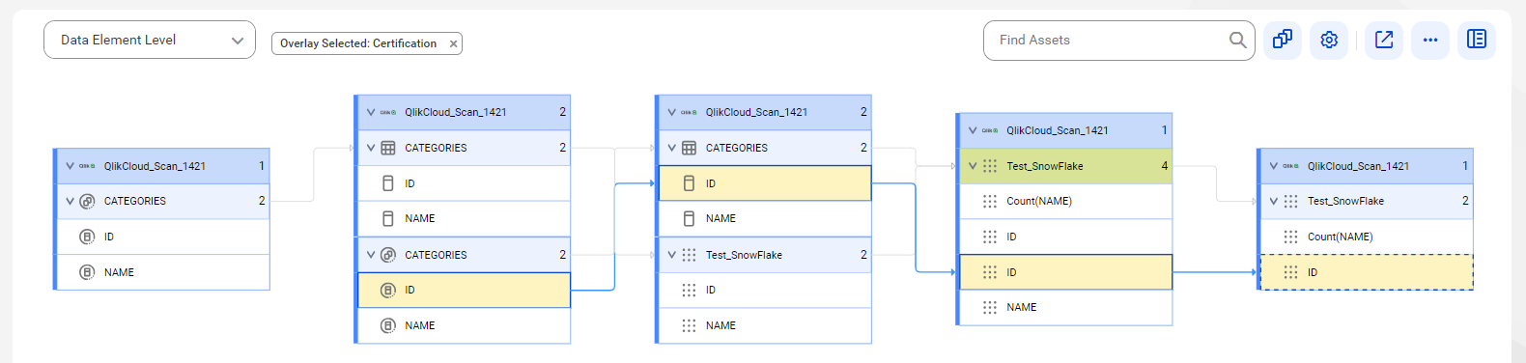Screen dimensions: 1526x363
Task: Collapse CATEGORIES group in the leftmost node
Action: click(x=70, y=201)
